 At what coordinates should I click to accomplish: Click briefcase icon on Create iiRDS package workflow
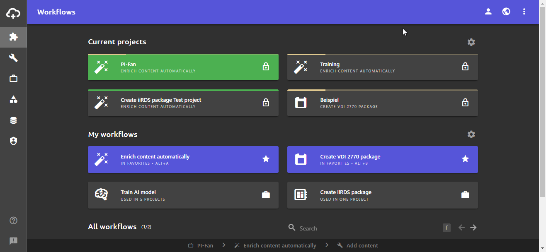(465, 194)
